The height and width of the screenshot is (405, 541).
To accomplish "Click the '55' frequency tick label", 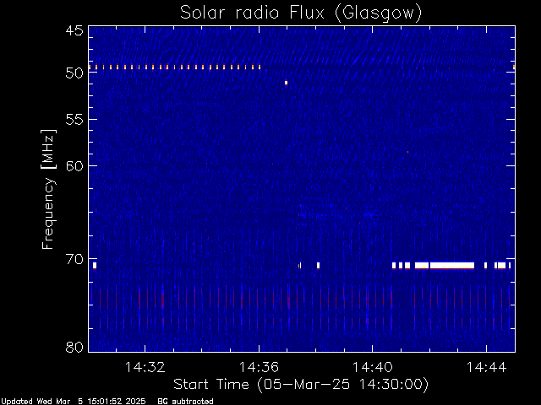I will click(x=74, y=120).
